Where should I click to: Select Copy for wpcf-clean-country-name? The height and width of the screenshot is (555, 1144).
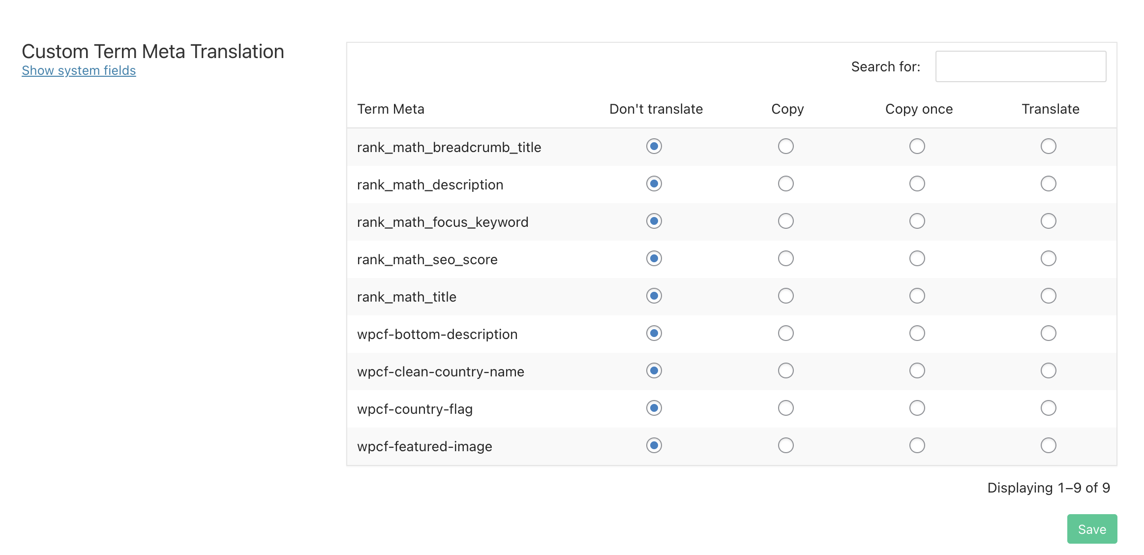pos(786,370)
